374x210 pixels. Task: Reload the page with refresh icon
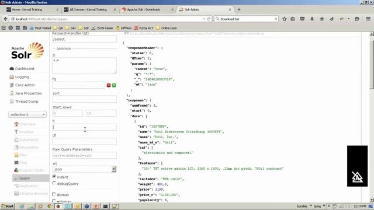coord(209,19)
